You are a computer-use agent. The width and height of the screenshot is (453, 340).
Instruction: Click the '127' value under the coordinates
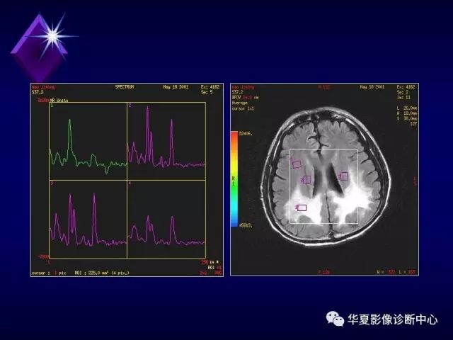413,124
